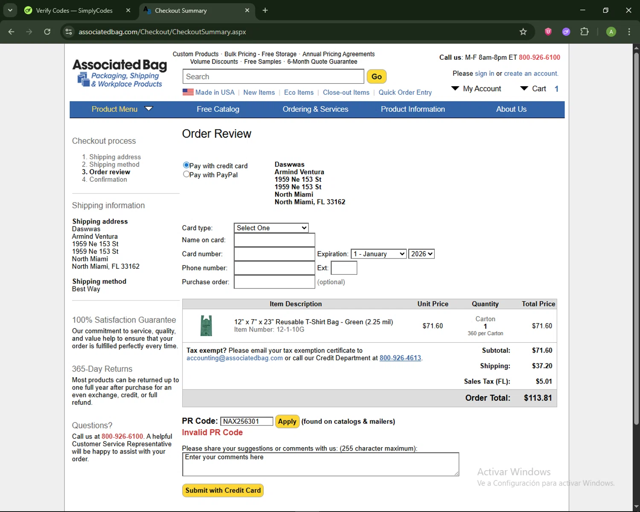The image size is (640, 512).
Task: Open the expiration month dropdown
Action: tap(378, 254)
